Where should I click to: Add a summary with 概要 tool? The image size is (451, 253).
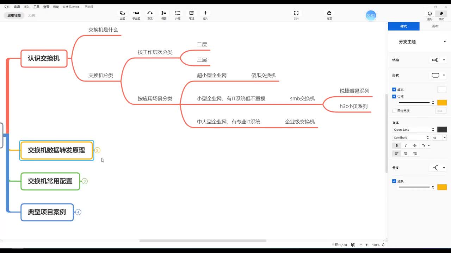click(x=164, y=14)
